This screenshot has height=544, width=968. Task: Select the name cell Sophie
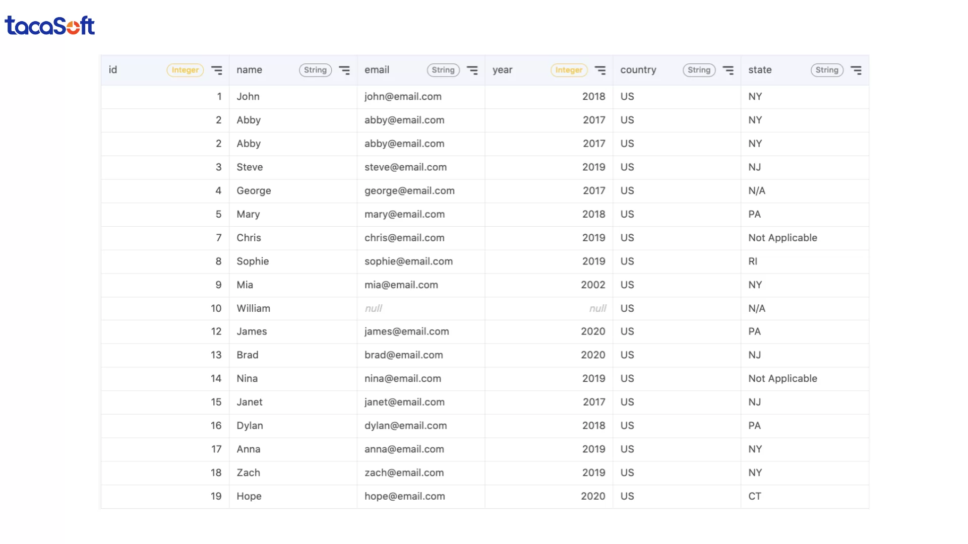(x=293, y=261)
